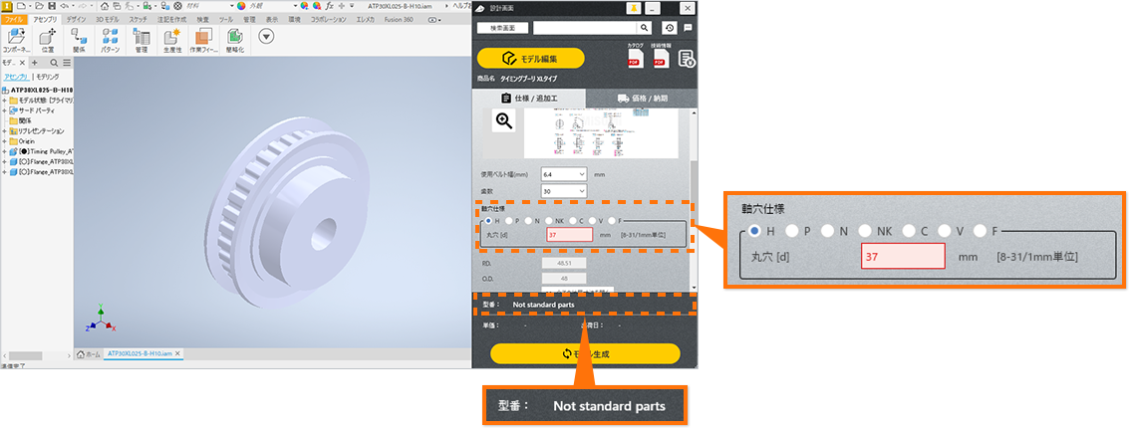Image resolution: width=1129 pixels, height=428 pixels.
Task: Open the カタログ PDF icon
Action: pyautogui.click(x=634, y=59)
